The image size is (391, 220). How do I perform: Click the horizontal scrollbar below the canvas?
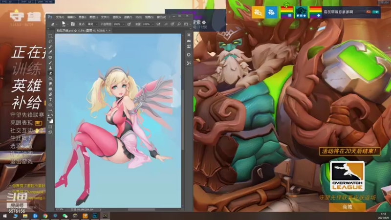click(x=141, y=210)
